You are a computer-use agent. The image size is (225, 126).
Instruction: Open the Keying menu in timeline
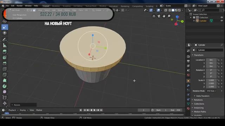coord(24,110)
